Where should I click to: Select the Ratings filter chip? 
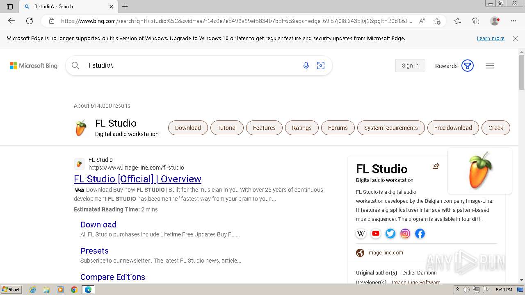[301, 128]
